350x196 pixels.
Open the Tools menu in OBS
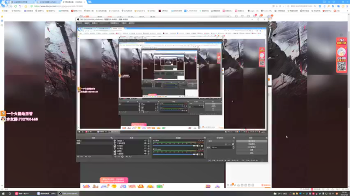tap(124, 23)
